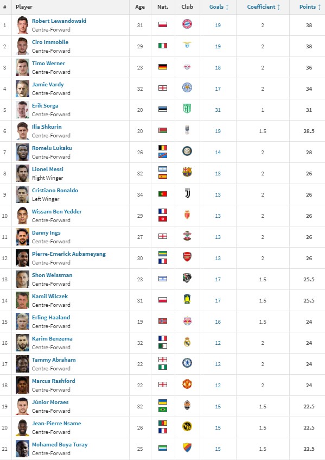Open the Juventus club logo
The height and width of the screenshot is (460, 325).
click(x=187, y=194)
